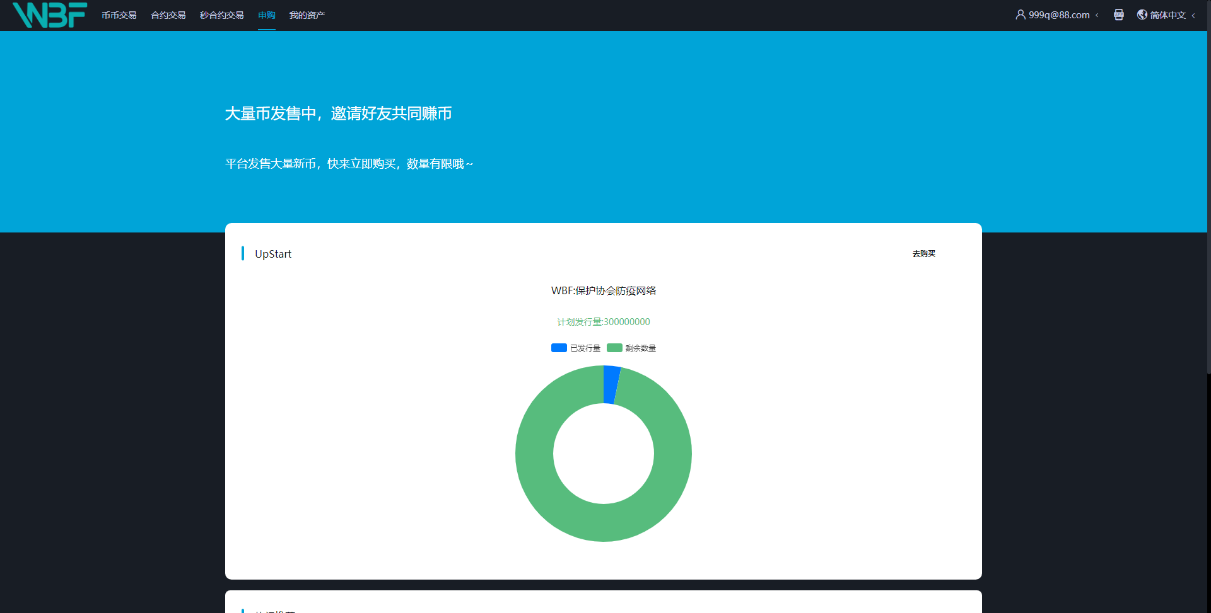Toggle the 已发行量 legend item
This screenshot has width=1211, height=613.
coord(575,347)
